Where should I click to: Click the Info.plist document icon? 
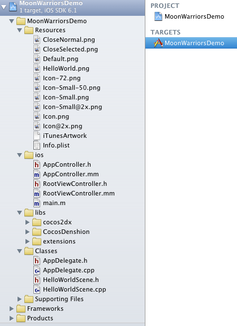coord(37,145)
